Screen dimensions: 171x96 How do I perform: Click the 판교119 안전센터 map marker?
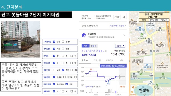pos(134,74)
